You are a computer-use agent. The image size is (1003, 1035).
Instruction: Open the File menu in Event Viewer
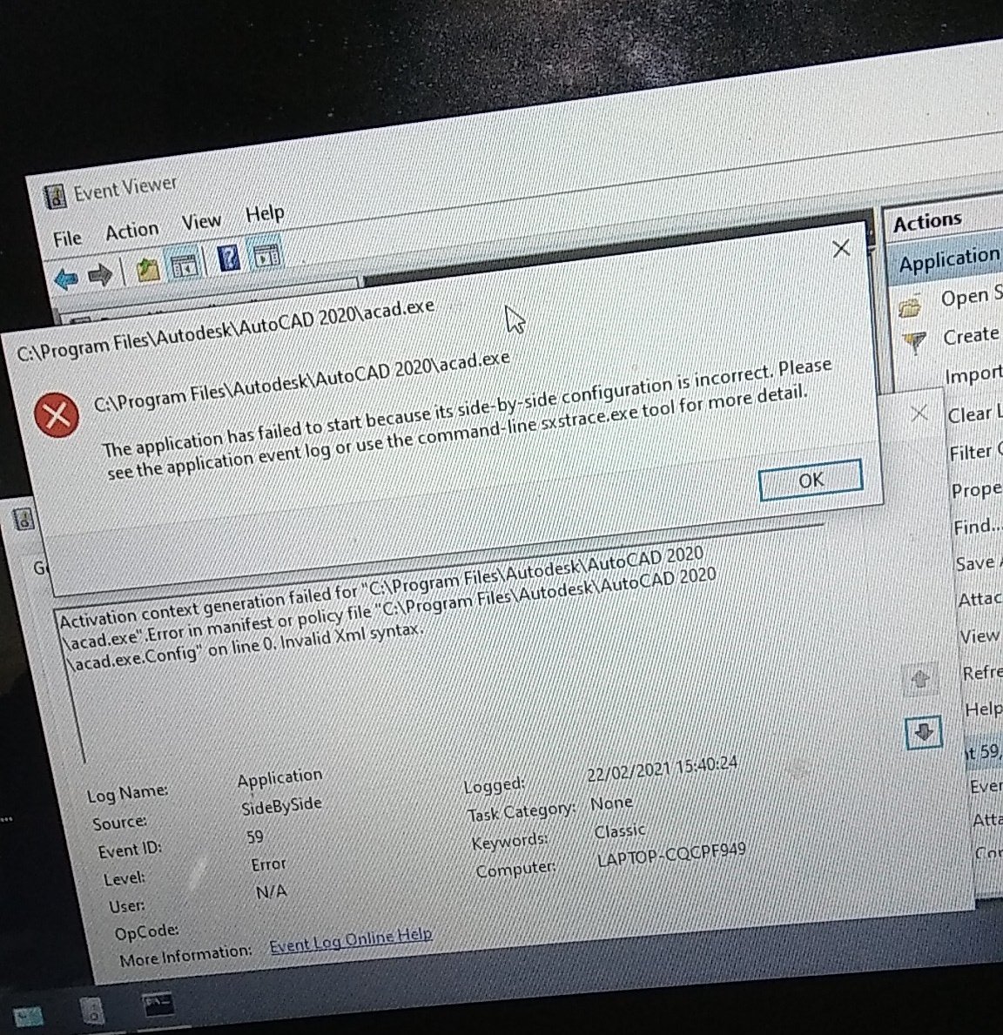pyautogui.click(x=67, y=239)
